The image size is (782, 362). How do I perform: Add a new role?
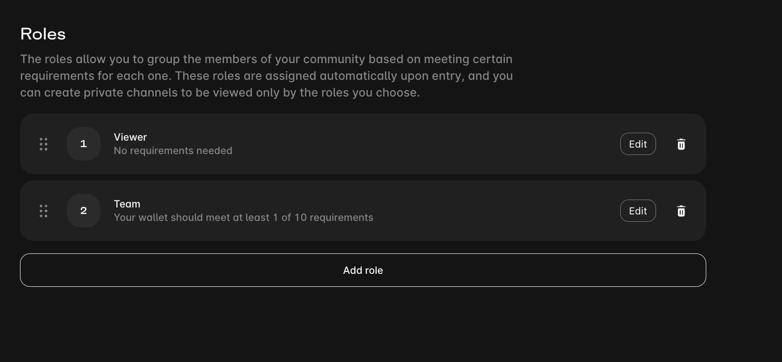point(363,270)
